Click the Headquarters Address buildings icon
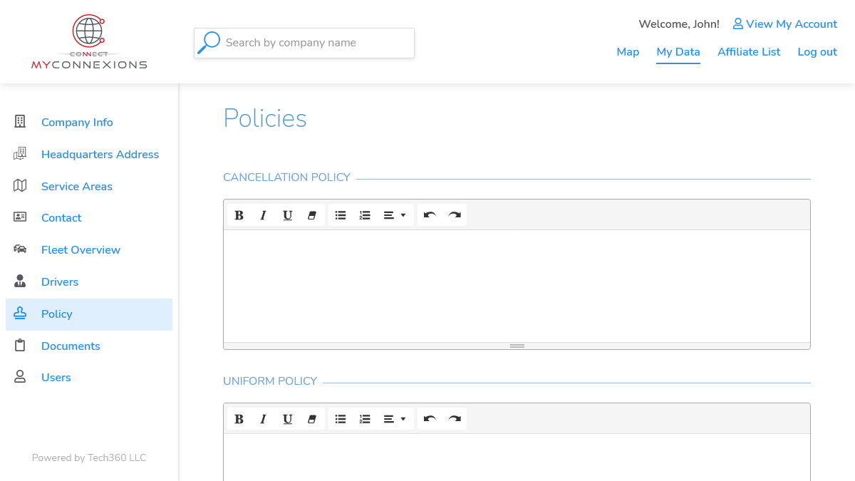 pyautogui.click(x=20, y=154)
